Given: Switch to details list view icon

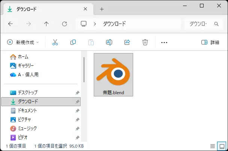Looking at the screenshot, I should tap(213, 146).
